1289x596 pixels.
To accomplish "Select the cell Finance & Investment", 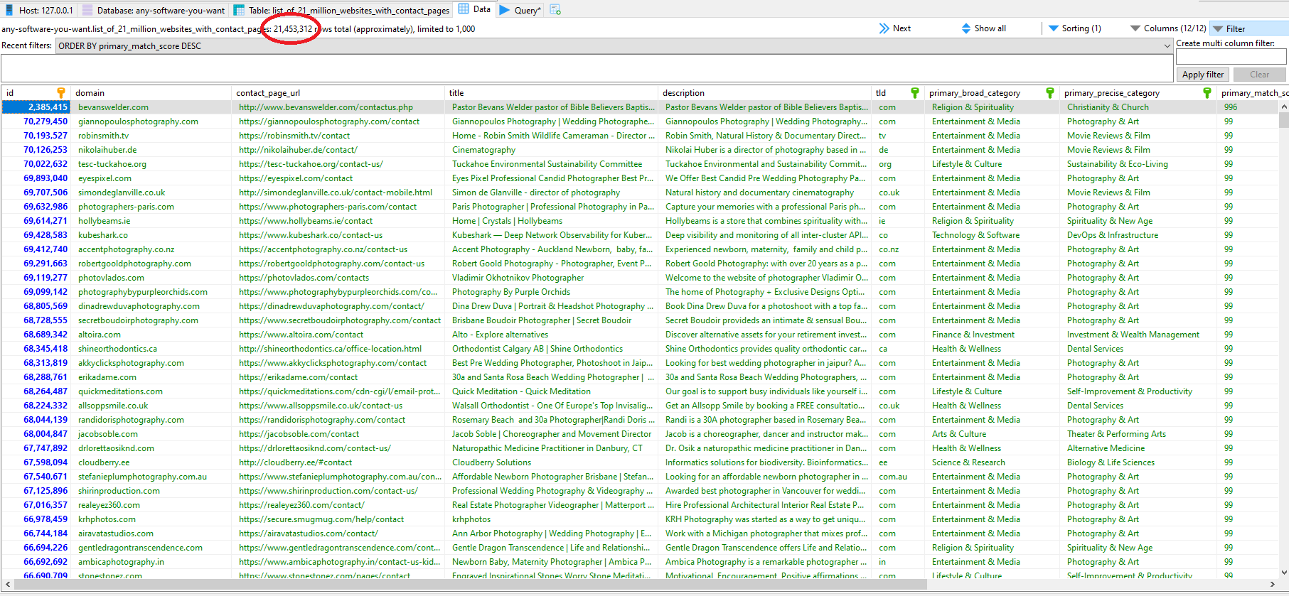I will coord(993,335).
